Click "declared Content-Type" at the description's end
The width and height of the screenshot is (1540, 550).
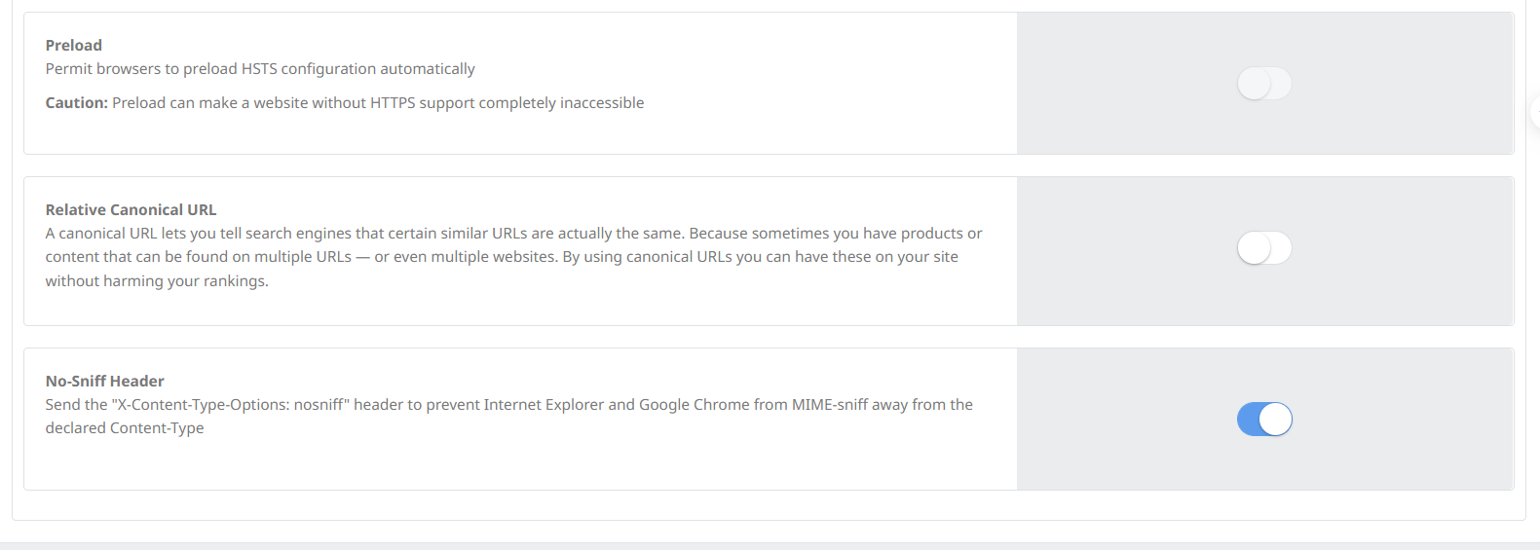click(125, 428)
